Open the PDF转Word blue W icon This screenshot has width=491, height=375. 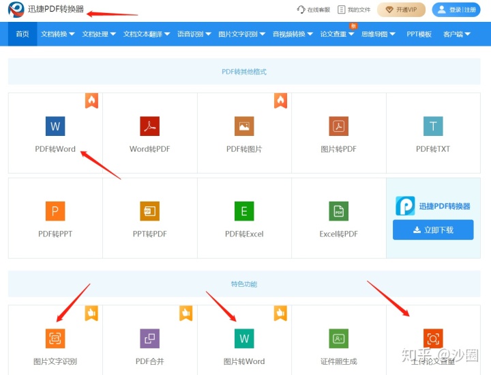[x=55, y=126]
